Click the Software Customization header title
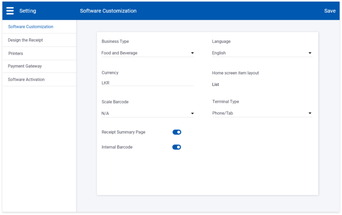The height and width of the screenshot is (215, 342). coord(108,11)
